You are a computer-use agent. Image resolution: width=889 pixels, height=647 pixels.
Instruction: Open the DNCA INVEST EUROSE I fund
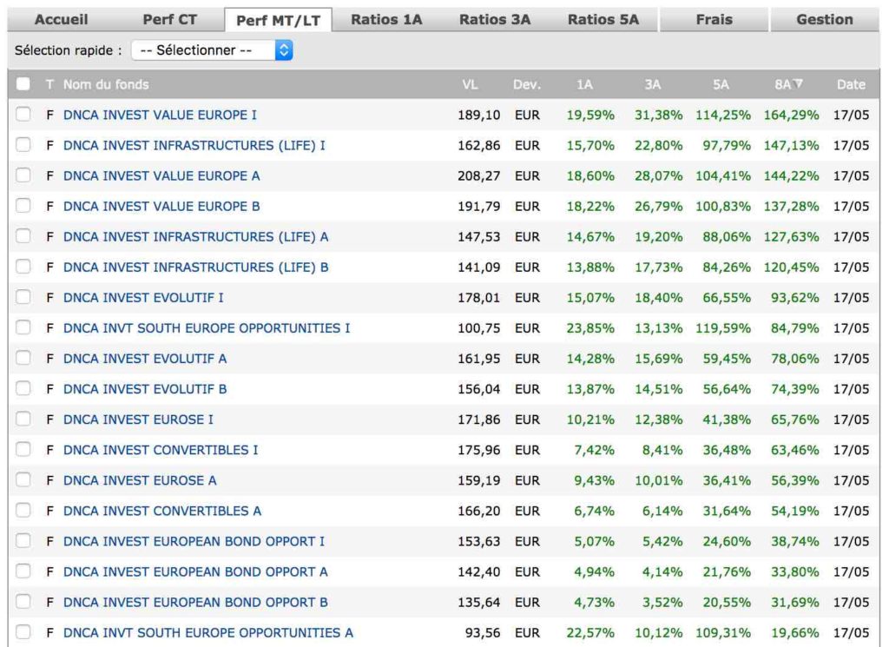click(138, 419)
